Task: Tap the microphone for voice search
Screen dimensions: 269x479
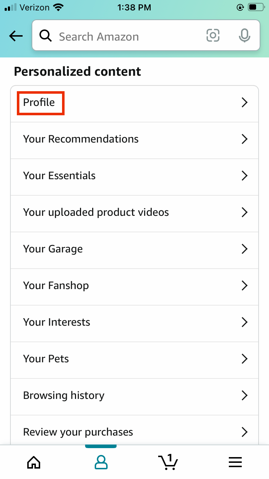Action: (x=244, y=36)
